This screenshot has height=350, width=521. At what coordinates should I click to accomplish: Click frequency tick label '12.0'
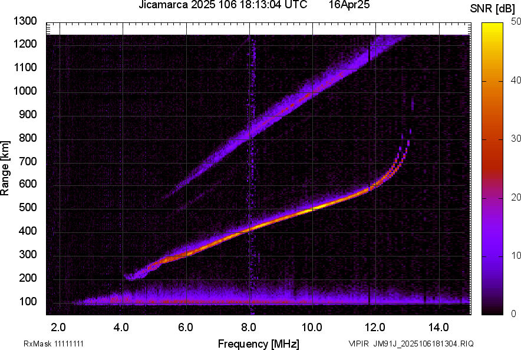(x=375, y=328)
